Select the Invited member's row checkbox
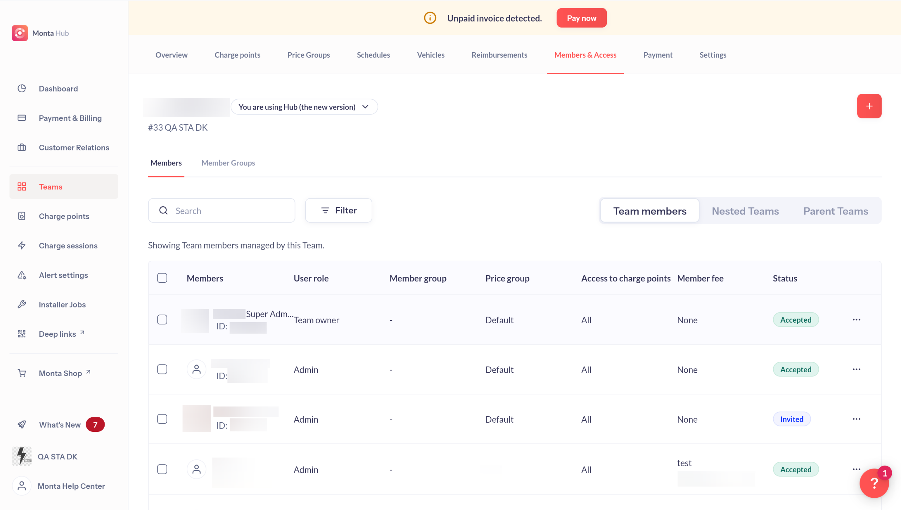Screen dimensions: 901x510 162,419
